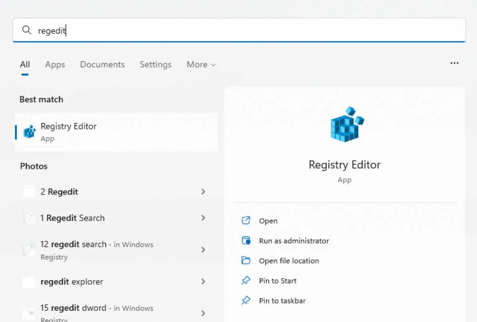Screen dimensions: 477x322
Task: Open the ellipsis options menu
Action: (454, 63)
